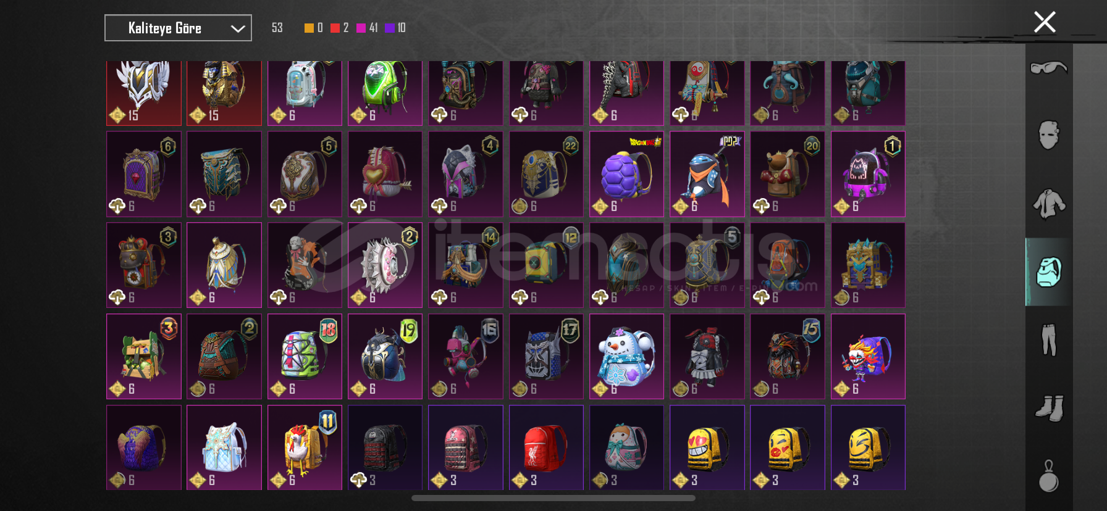This screenshot has height=511, width=1107.
Task: Filter by the orange quality swatch
Action: (309, 28)
